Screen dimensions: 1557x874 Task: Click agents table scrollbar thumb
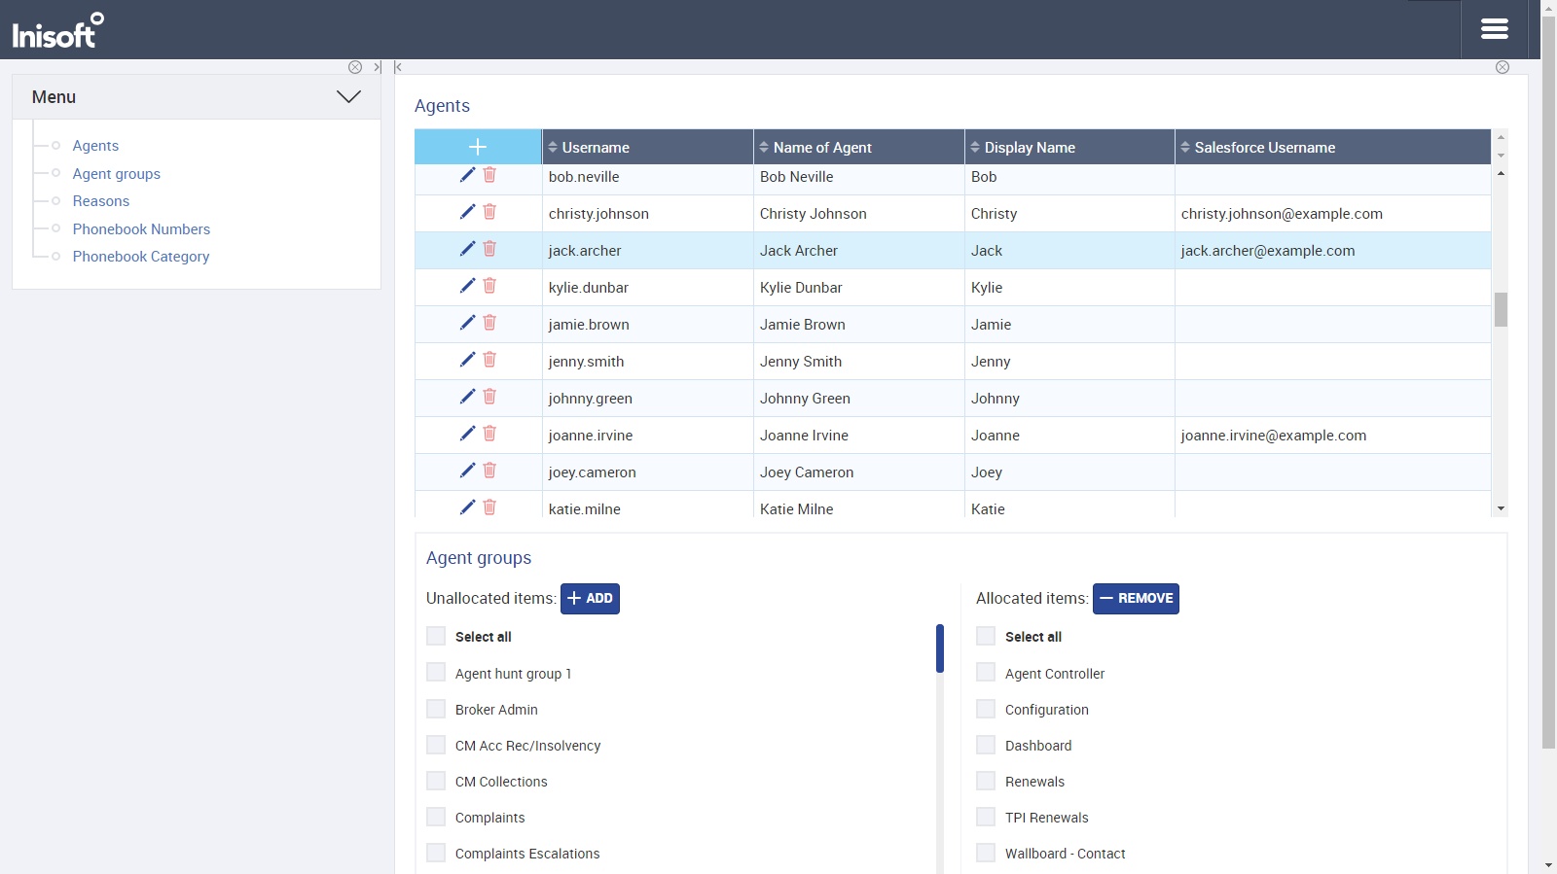point(1501,309)
